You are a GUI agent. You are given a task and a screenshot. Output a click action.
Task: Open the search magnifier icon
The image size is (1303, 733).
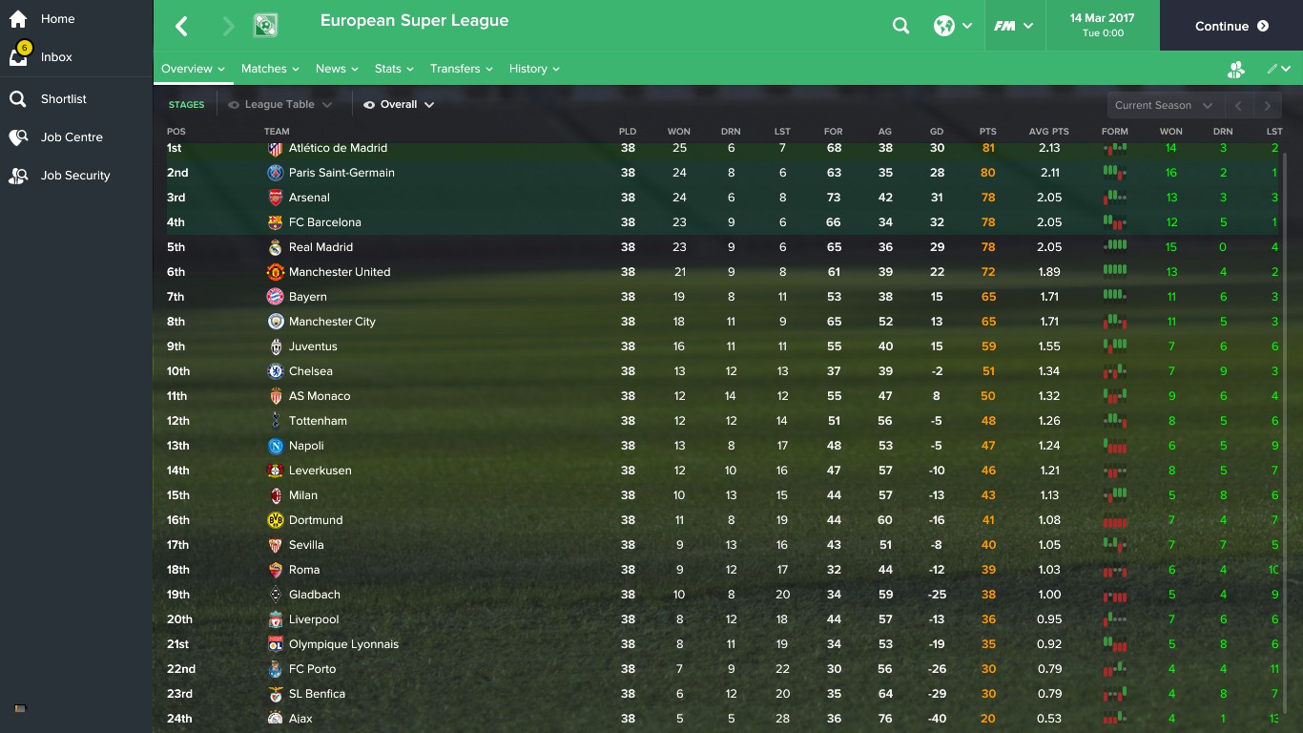[900, 26]
